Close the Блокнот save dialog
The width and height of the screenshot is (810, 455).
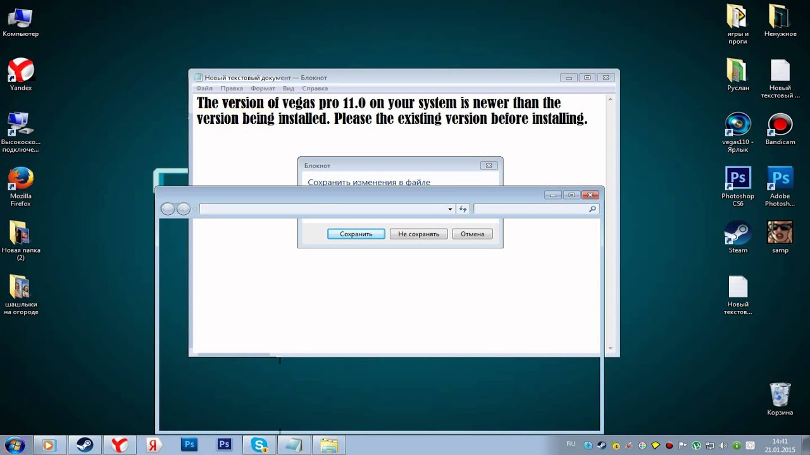click(489, 166)
